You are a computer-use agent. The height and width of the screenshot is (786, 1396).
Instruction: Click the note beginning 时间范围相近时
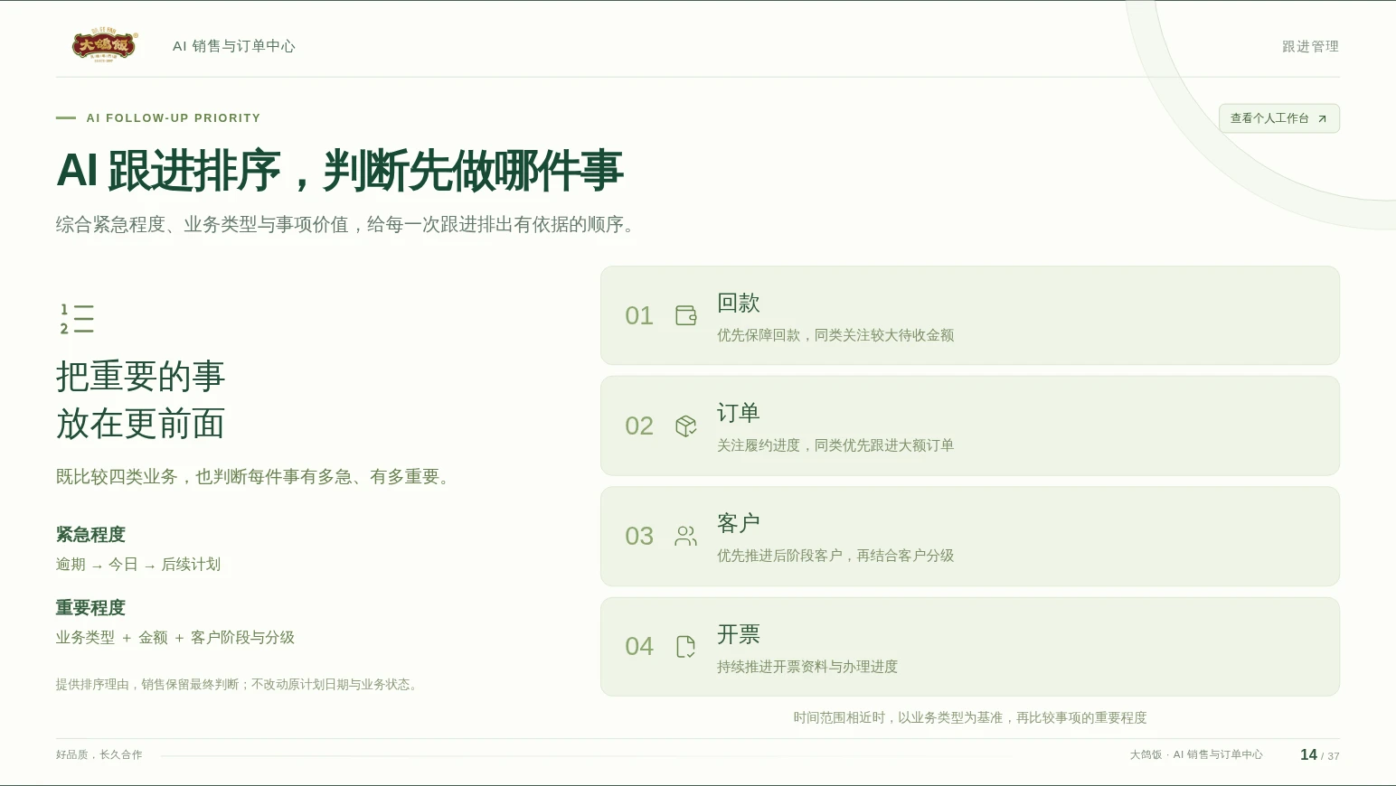970,717
